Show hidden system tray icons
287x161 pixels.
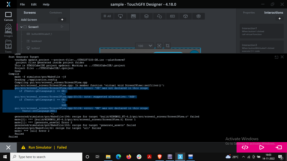pos(243,157)
